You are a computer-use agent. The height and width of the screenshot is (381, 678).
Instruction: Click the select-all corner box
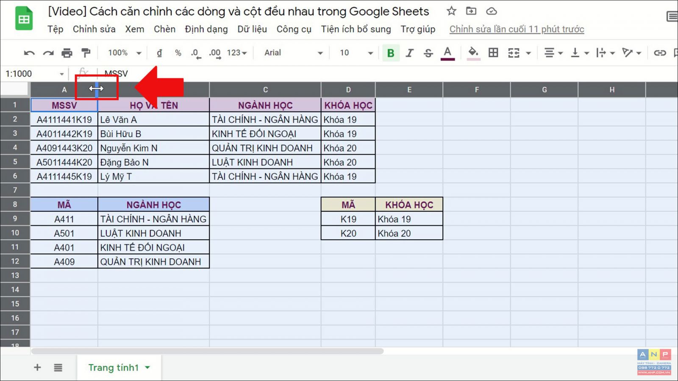[x=15, y=89]
